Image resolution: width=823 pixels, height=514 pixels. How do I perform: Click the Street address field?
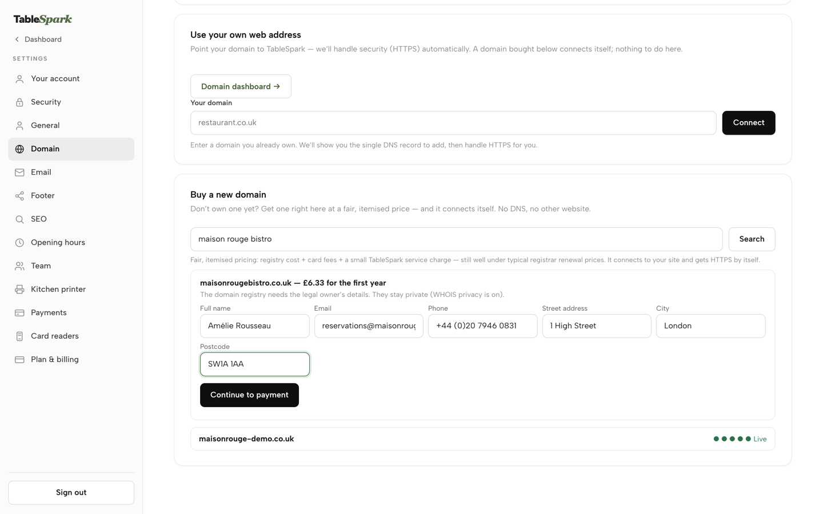tap(597, 326)
